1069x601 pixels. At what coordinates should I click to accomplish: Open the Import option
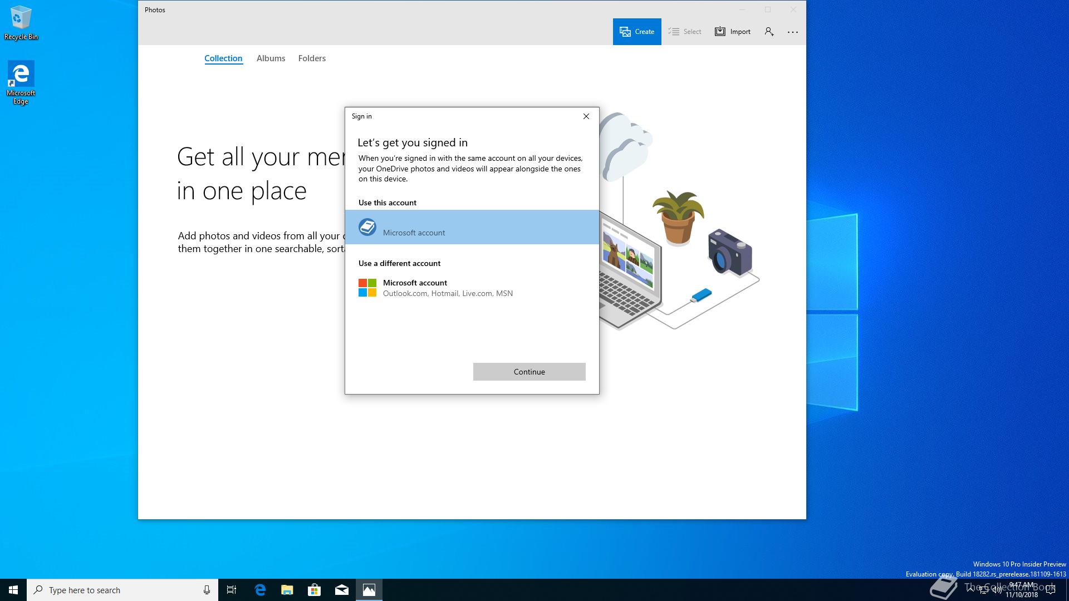tap(733, 32)
